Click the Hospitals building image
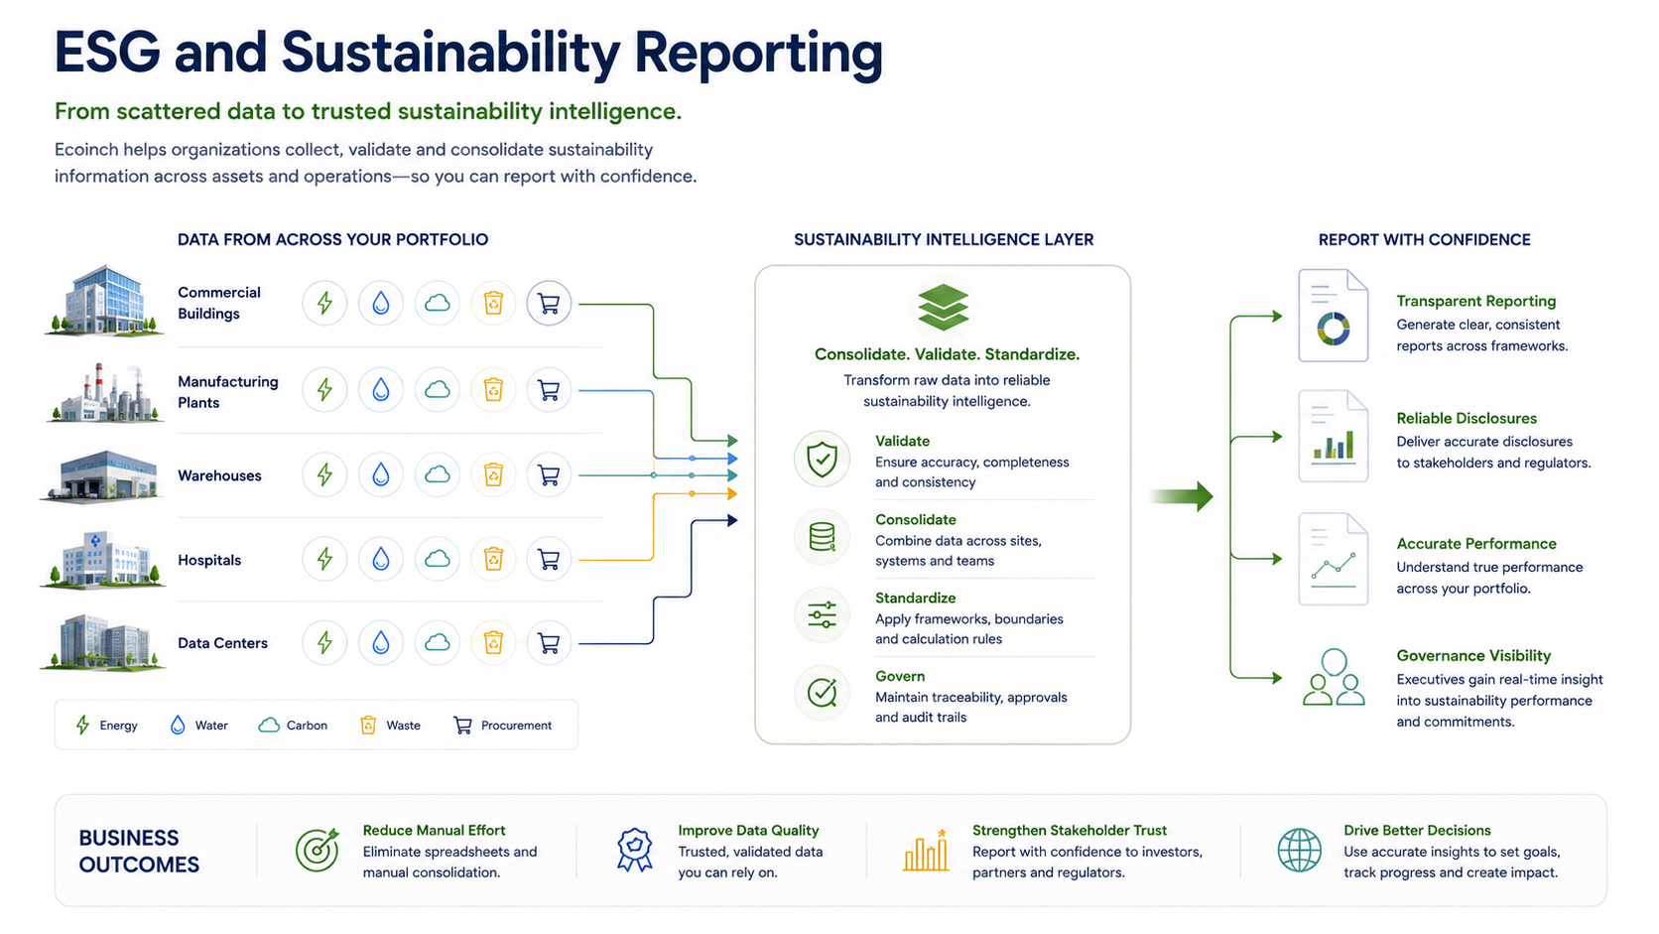The width and height of the screenshot is (1659, 934). (x=102, y=560)
